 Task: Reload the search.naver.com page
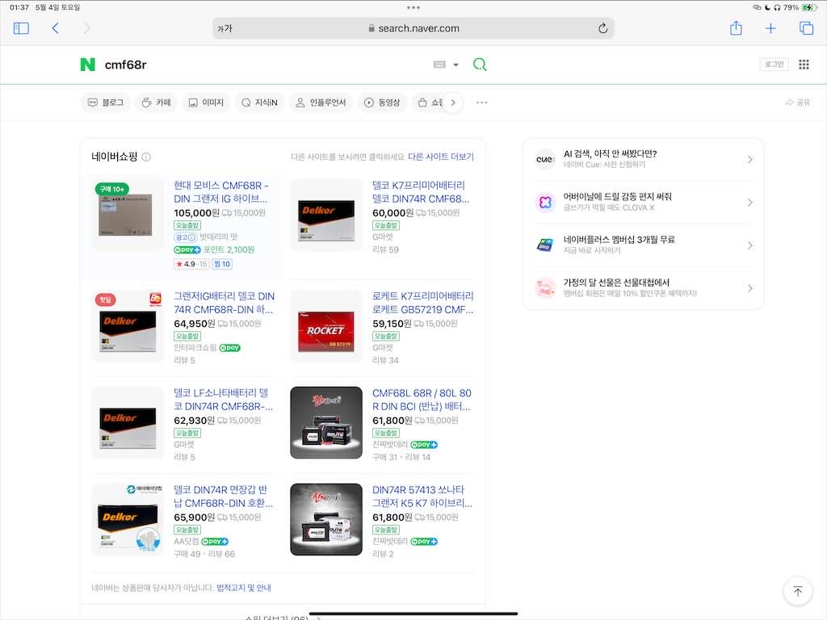click(x=602, y=28)
